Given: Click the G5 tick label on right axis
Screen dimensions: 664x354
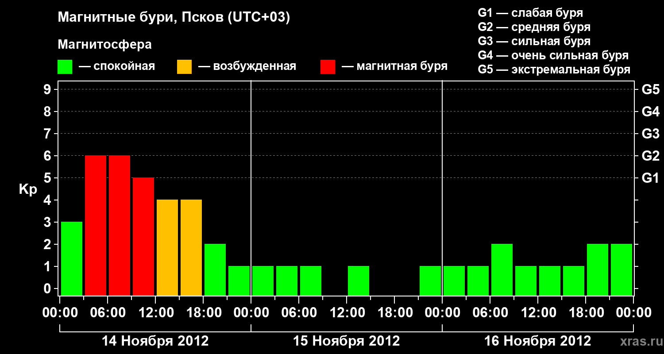Looking at the screenshot, I should [650, 89].
